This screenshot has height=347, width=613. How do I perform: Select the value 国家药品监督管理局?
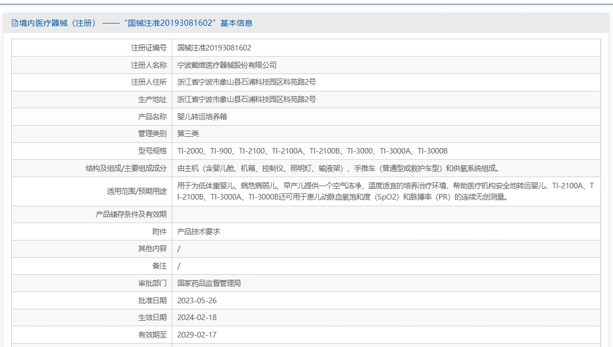[x=209, y=284]
